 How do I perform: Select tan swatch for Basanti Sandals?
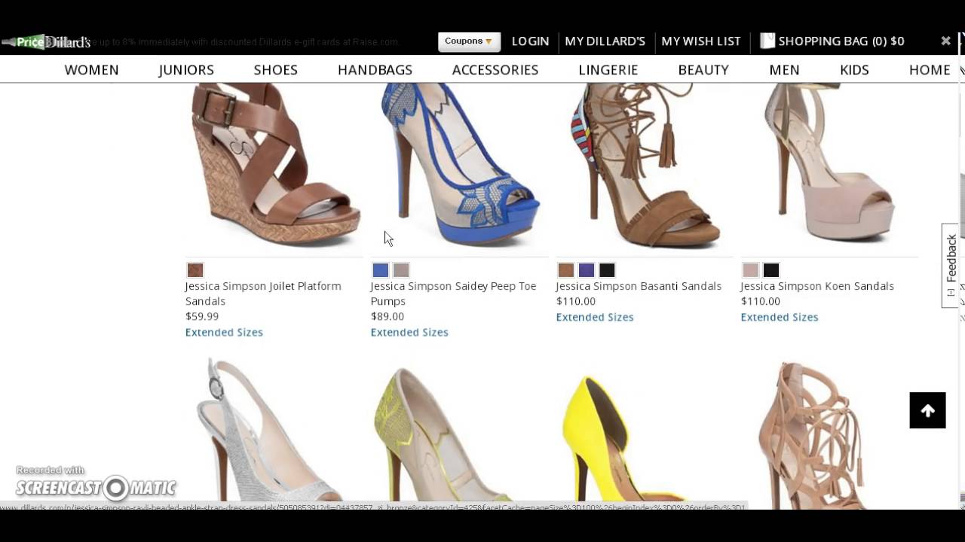(566, 270)
